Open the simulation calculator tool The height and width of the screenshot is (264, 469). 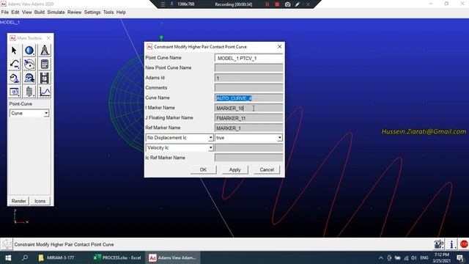point(45,64)
